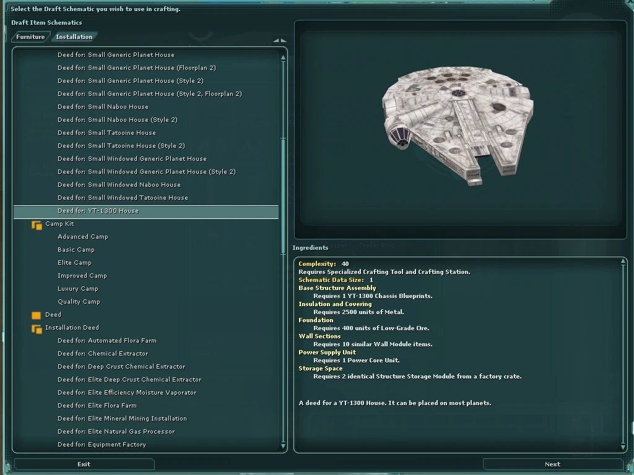
Task: Select Deed for: Small Naboo House (Style 2)
Action: click(x=118, y=119)
